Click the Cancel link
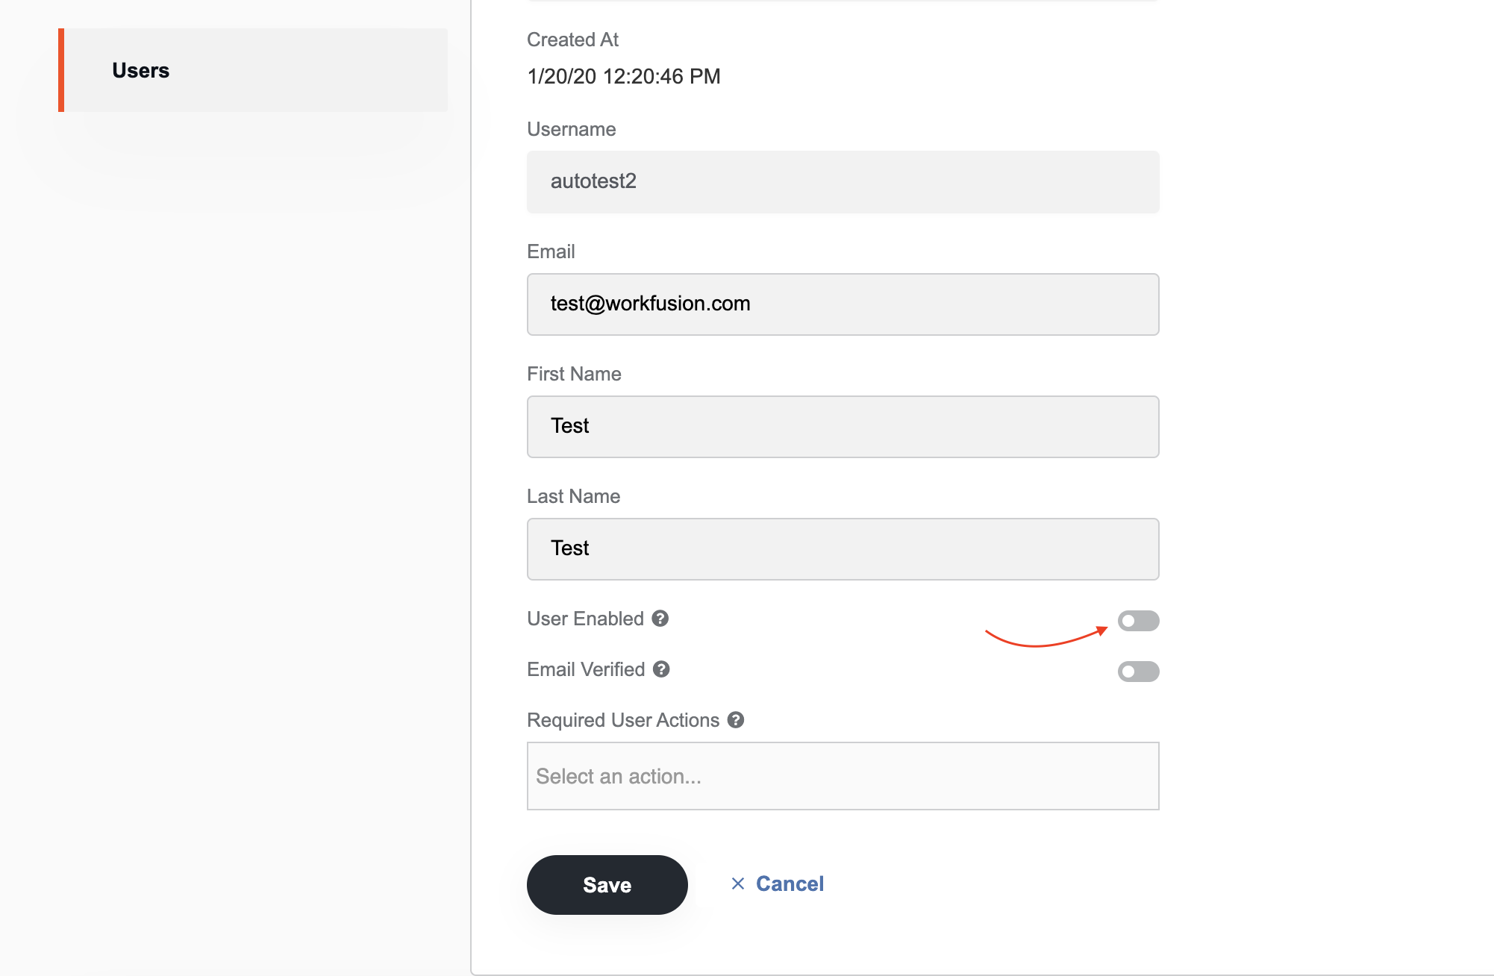This screenshot has height=976, width=1494. point(790,883)
